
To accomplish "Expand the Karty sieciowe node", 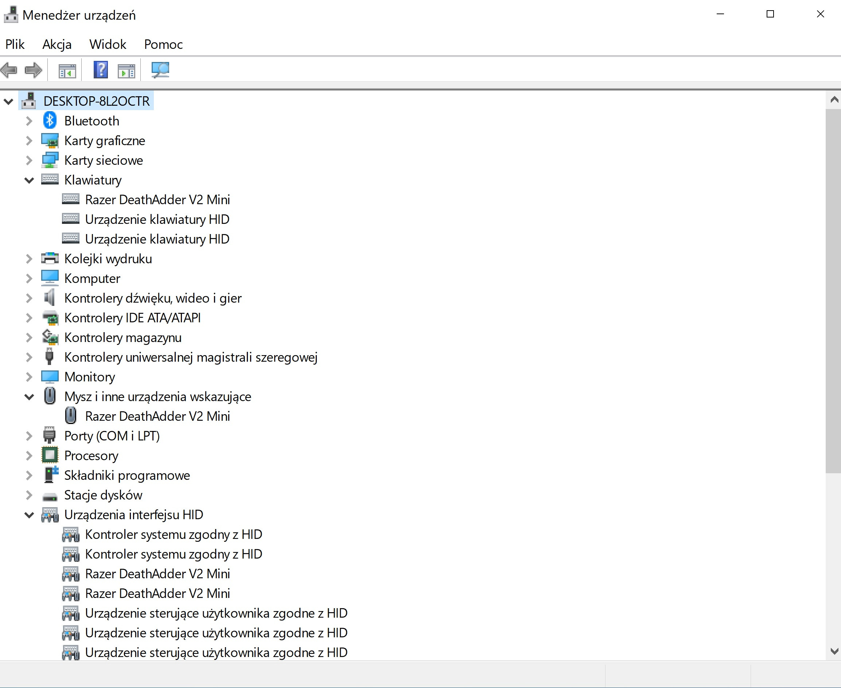I will coord(29,160).
